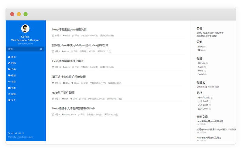Select 建站 in the 分类 widget

200,50
